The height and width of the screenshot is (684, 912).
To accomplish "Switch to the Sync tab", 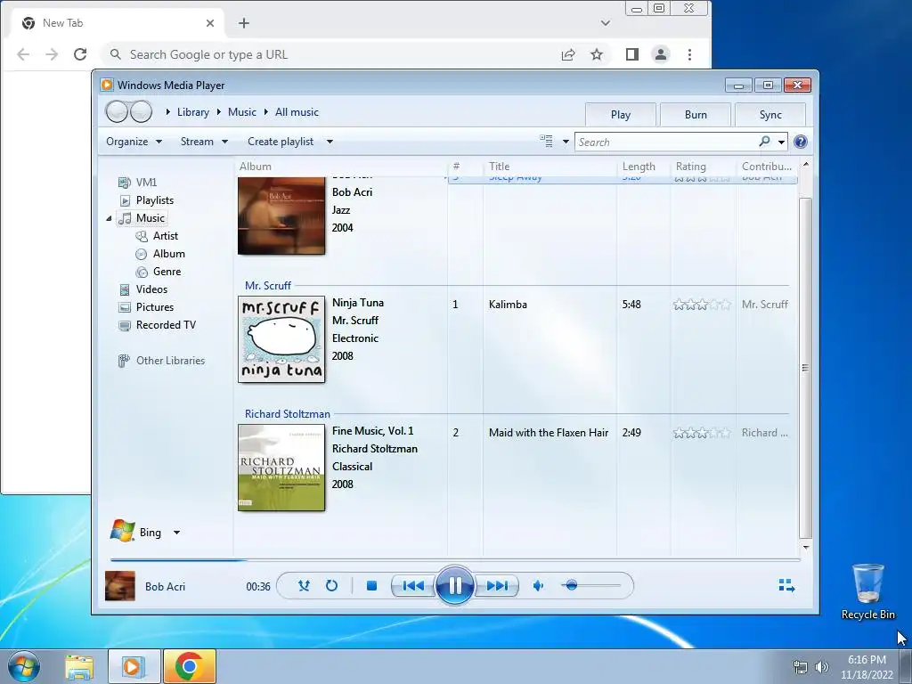I will (x=770, y=115).
